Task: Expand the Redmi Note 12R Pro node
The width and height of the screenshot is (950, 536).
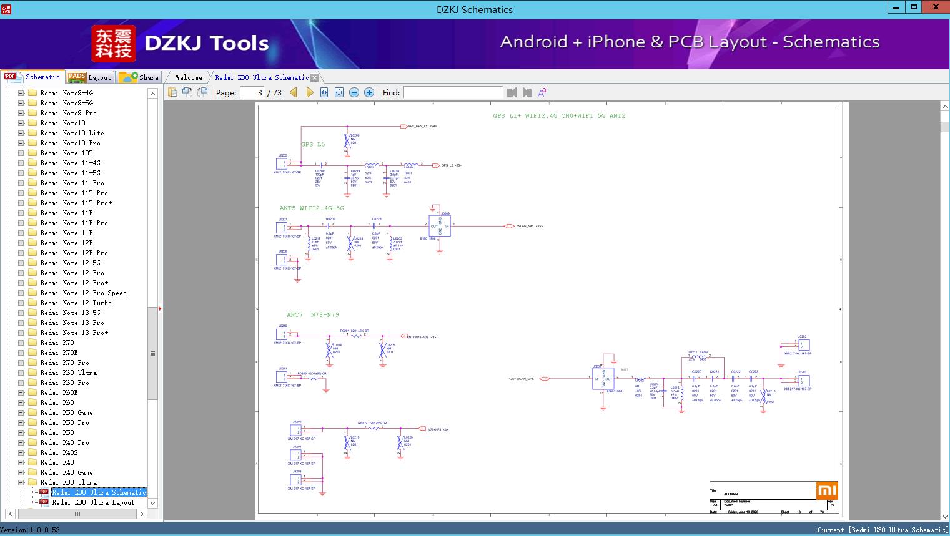Action: tap(21, 253)
